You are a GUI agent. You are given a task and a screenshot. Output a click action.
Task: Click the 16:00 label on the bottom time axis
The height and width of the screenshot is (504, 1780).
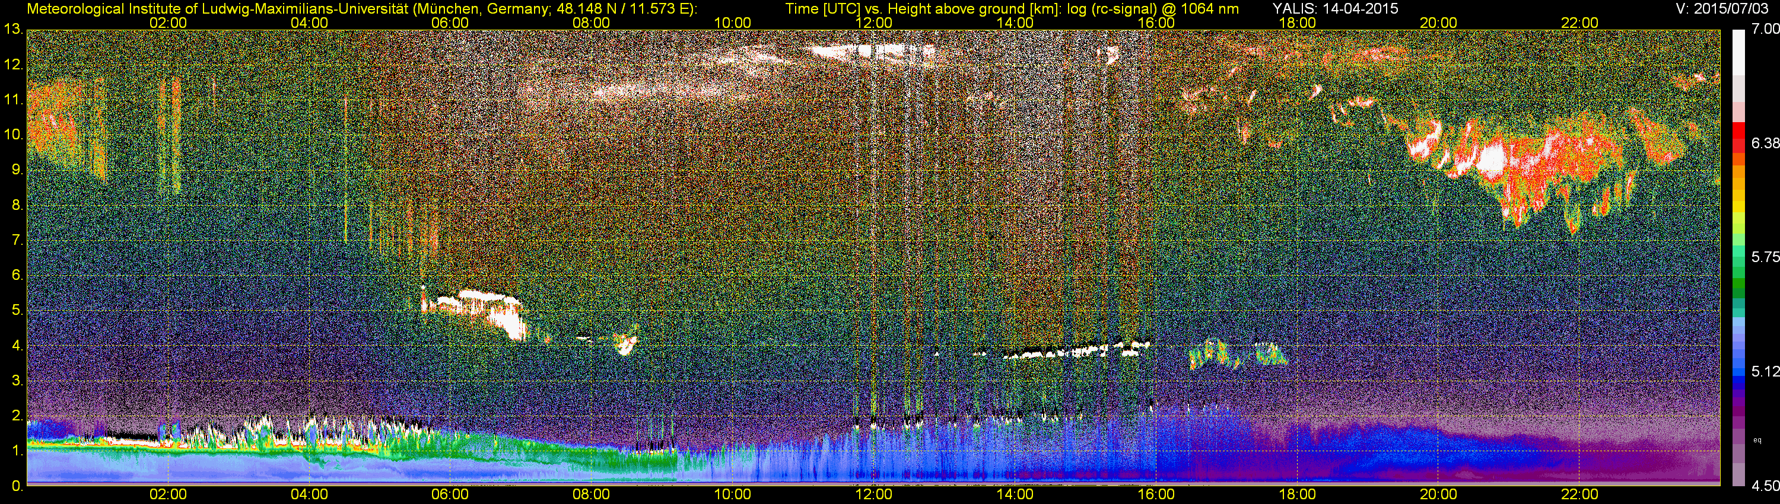(1156, 495)
